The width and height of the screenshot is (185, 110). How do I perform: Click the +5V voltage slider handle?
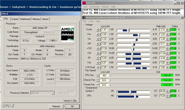tap(133, 45)
